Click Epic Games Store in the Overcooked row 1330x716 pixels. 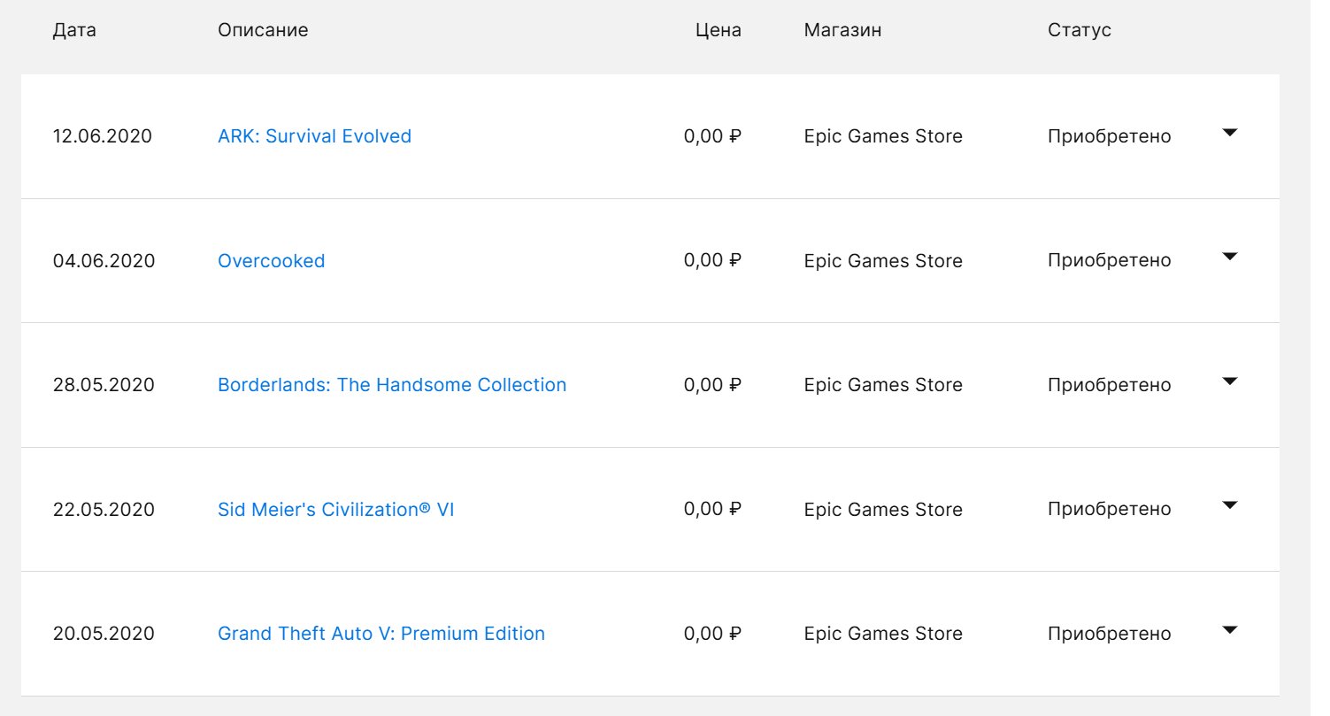click(x=883, y=261)
